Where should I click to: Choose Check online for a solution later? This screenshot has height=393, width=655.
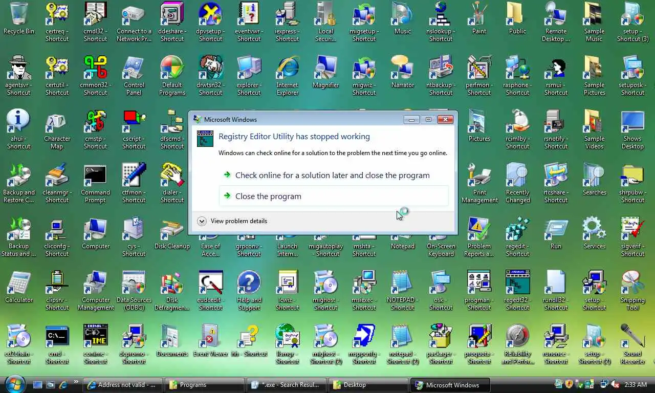(x=334, y=175)
